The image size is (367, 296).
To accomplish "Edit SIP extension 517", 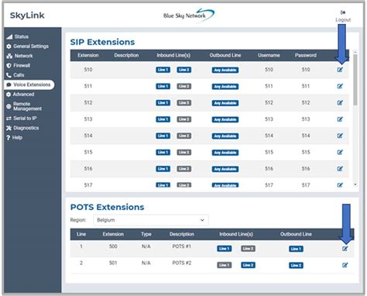I will tap(340, 185).
